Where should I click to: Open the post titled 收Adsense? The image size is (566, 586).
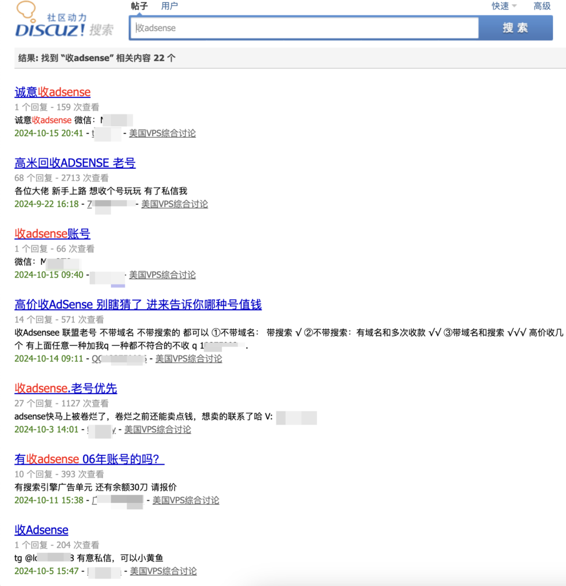tap(42, 530)
